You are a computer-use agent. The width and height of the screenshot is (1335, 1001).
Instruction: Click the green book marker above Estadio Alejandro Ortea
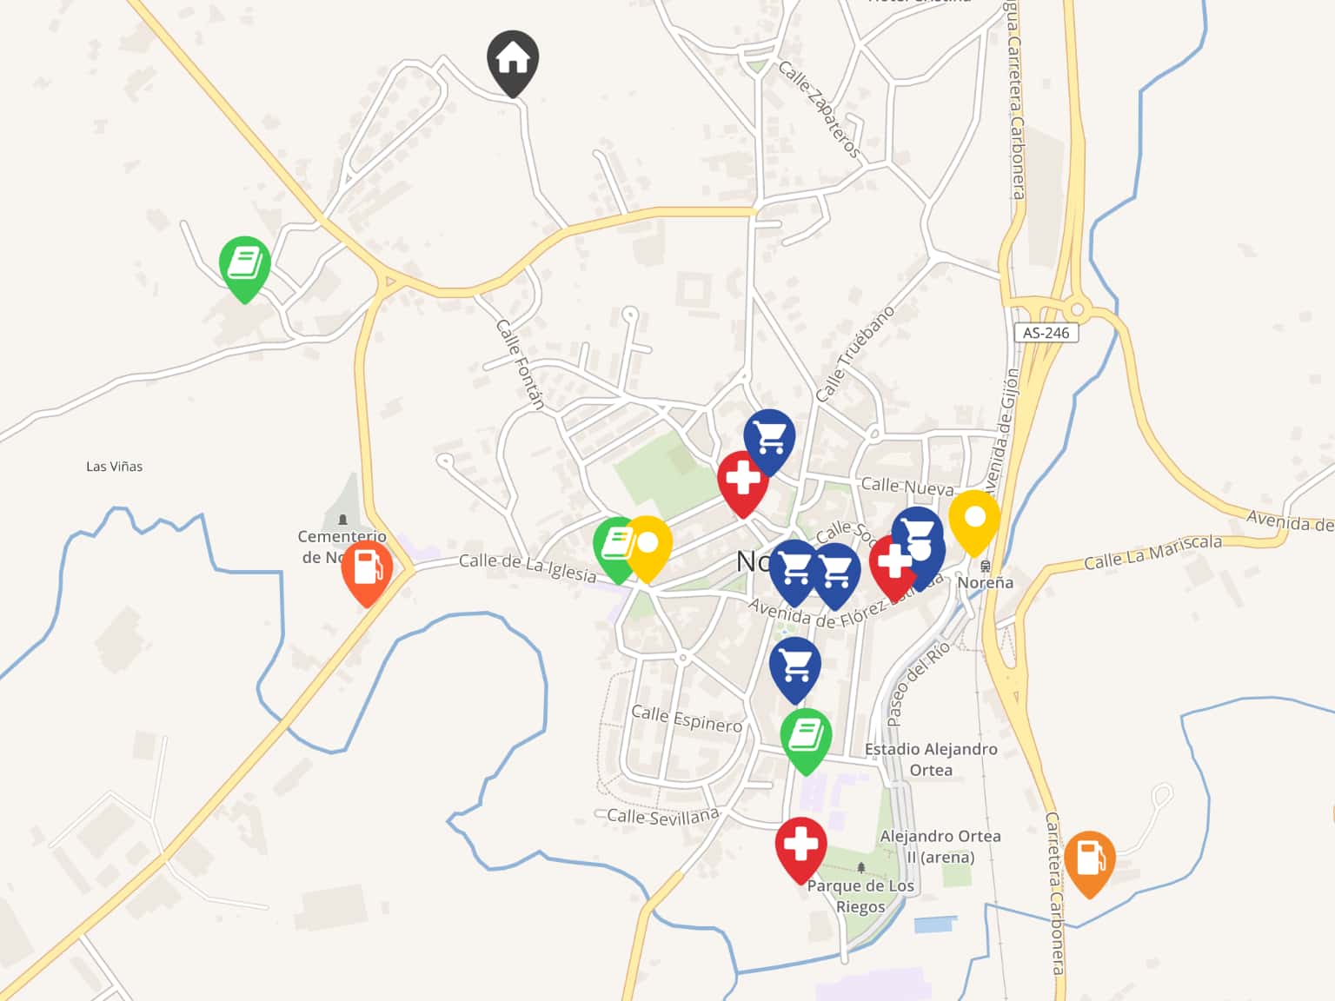[806, 741]
